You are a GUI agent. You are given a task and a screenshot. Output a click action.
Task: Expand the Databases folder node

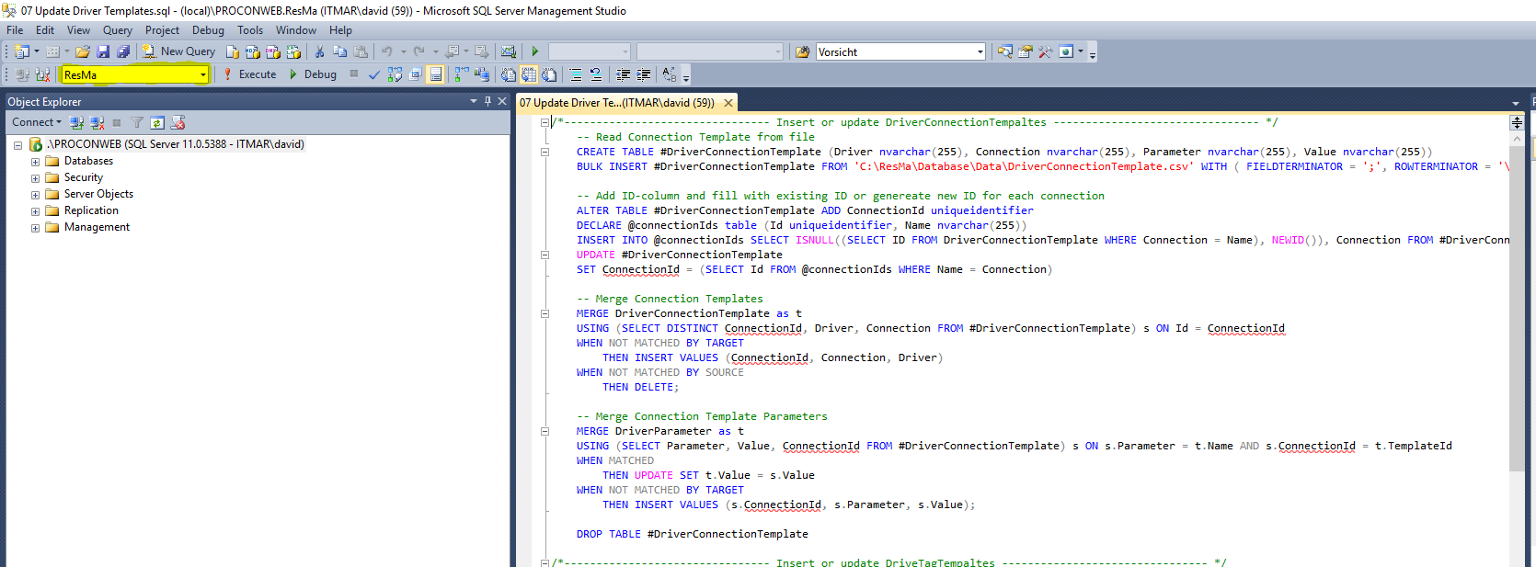36,162
